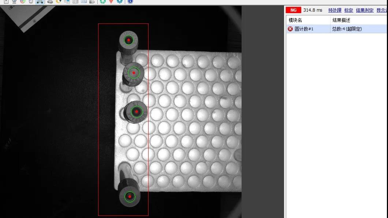The image size is (388, 218).
Task: Click the red location pin toolbar icon
Action: point(111,1)
